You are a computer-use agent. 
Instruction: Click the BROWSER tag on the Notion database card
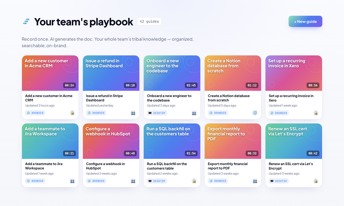[218, 113]
